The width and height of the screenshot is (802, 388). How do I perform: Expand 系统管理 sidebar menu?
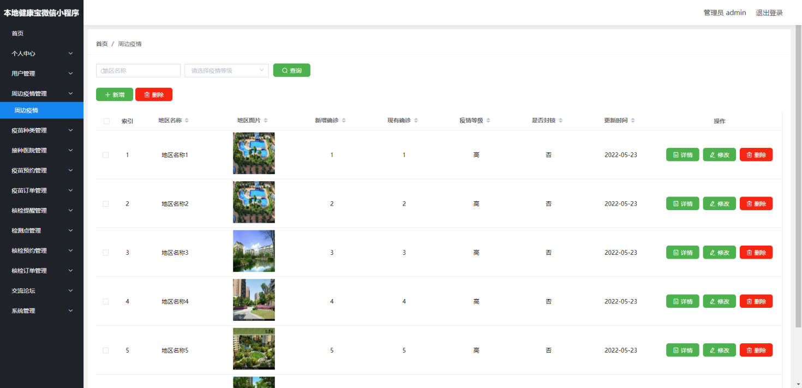pos(41,311)
